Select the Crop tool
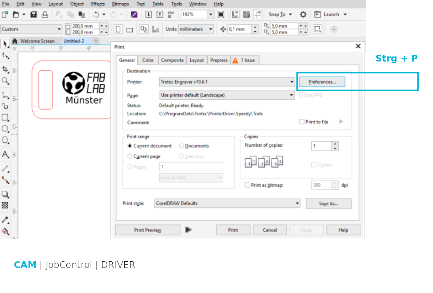The height and width of the screenshot is (293, 433). click(x=5, y=69)
